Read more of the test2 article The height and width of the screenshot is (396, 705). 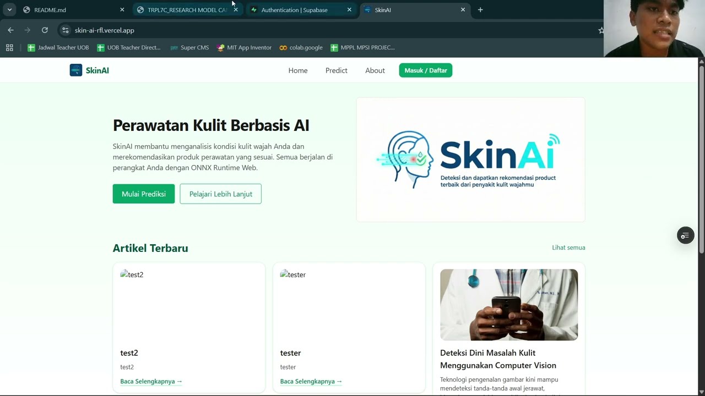pyautogui.click(x=151, y=381)
